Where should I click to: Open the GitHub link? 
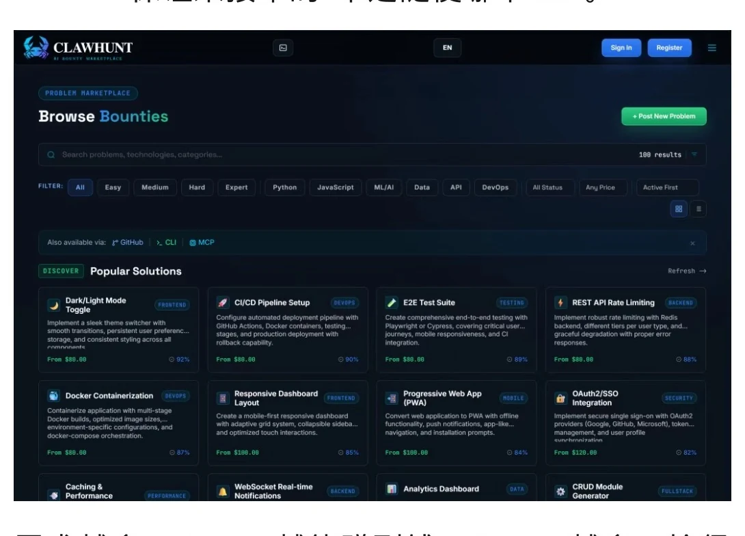(x=128, y=242)
